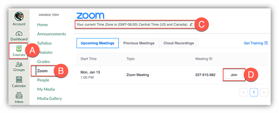Screen dimensions: 279x113
Task: Switch to Previous Meetings tab
Action: click(x=139, y=43)
